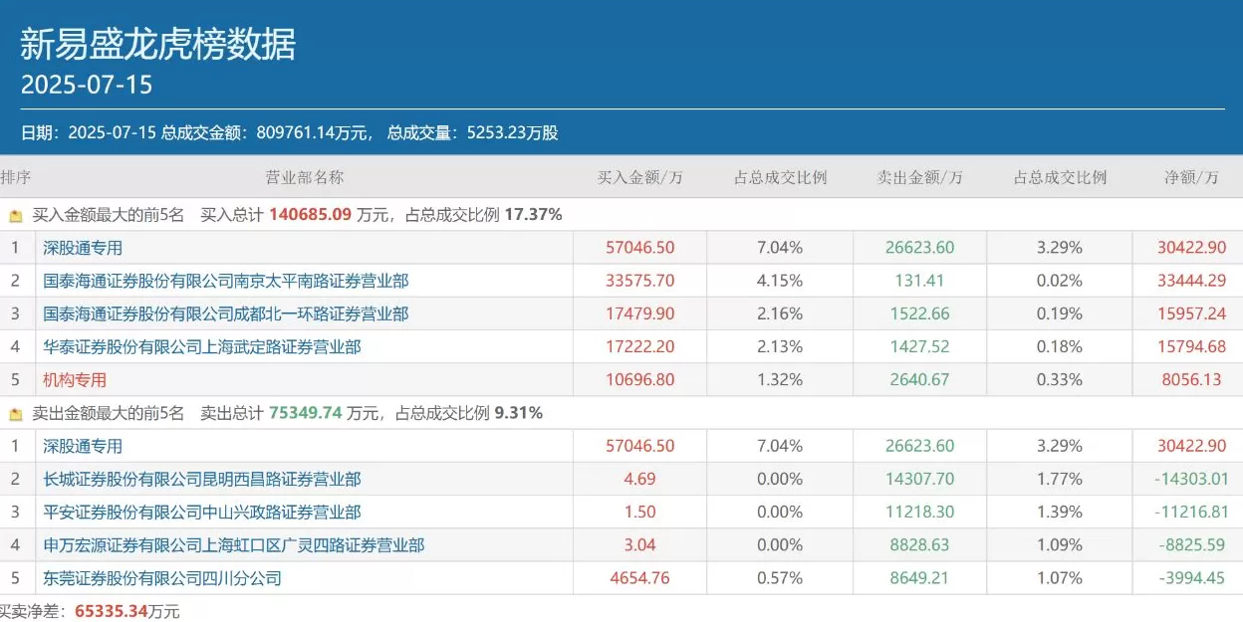
Task: Open 长城证券昆明西昌路证券营业部 link
Action: (x=202, y=479)
